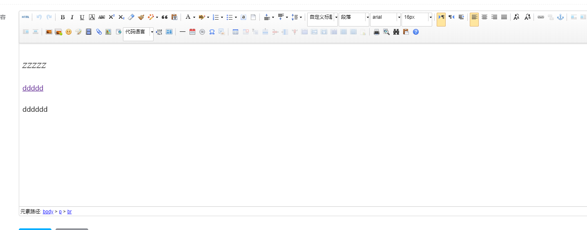Toggle underline formatting

[82, 17]
